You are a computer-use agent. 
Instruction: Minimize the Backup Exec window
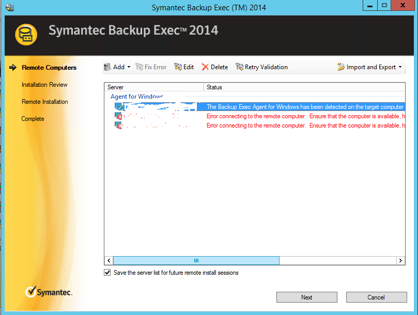(370, 6)
